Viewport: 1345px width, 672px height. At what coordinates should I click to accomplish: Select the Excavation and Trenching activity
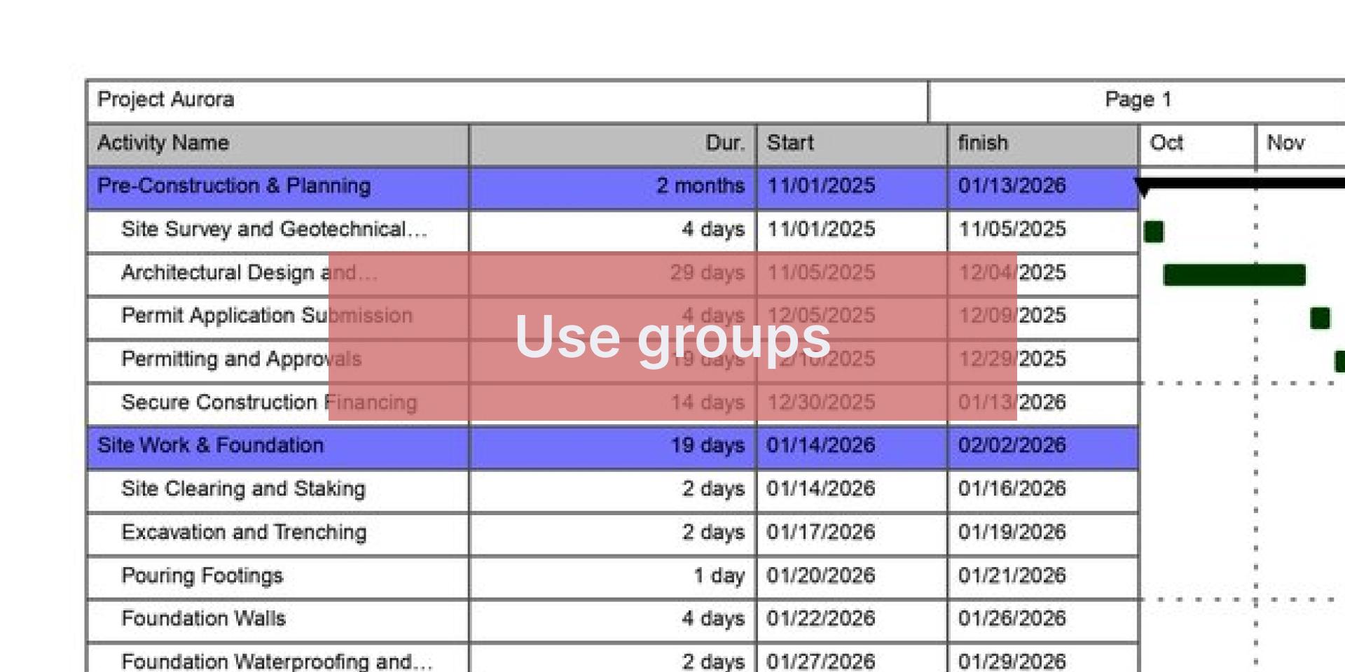point(244,532)
